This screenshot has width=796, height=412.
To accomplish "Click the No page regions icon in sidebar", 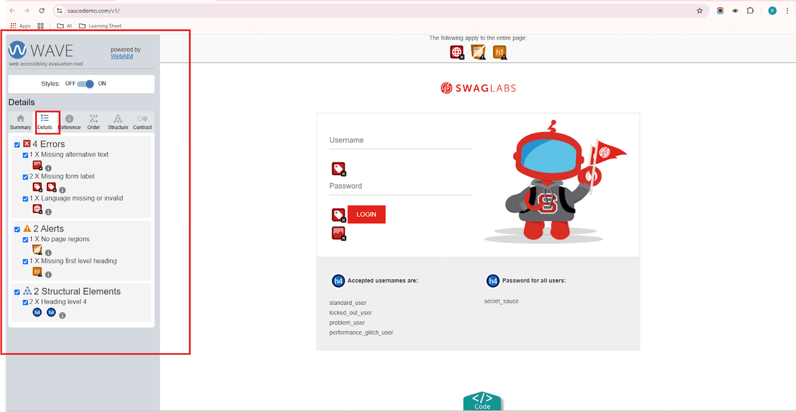I will [38, 250].
